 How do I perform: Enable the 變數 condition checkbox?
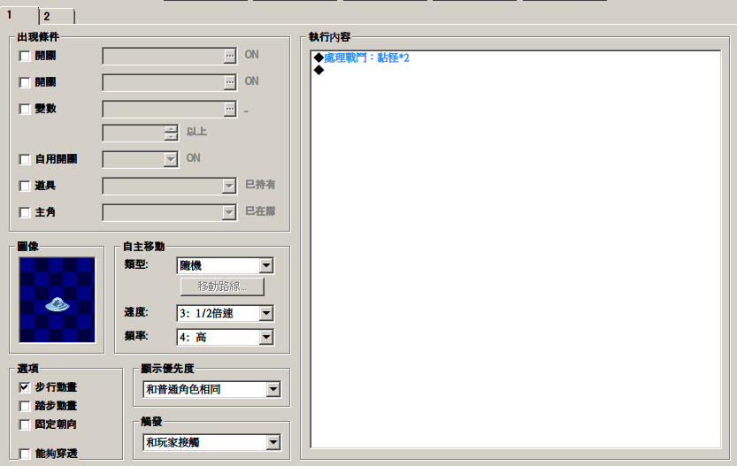point(25,109)
